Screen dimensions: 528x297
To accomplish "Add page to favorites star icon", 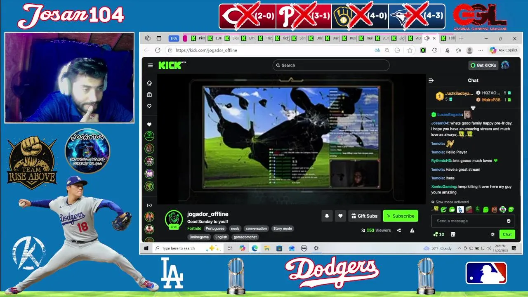I will click(410, 50).
